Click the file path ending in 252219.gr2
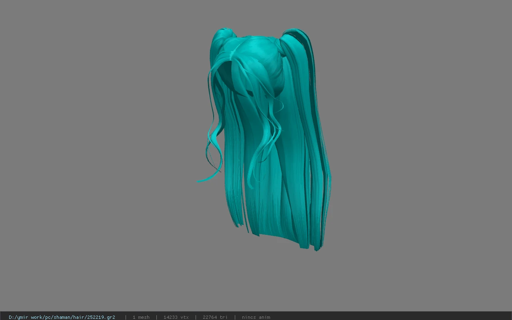 62,317
